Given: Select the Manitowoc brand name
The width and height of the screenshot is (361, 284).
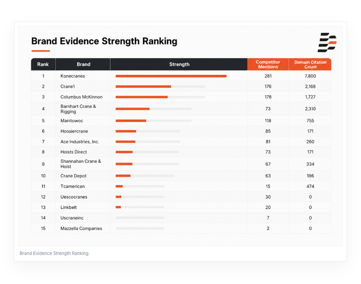Looking at the screenshot, I should point(72,121).
